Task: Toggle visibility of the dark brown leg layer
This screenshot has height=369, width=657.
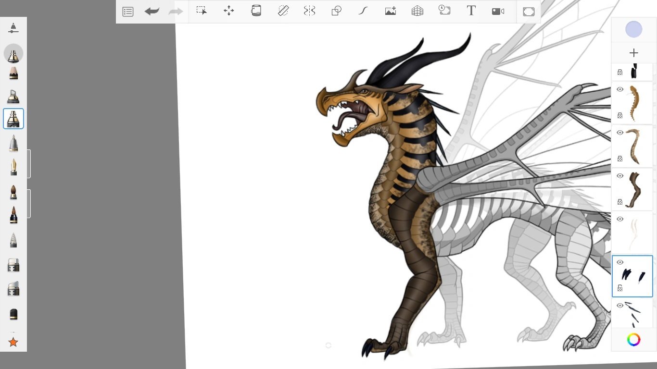Action: click(x=620, y=176)
